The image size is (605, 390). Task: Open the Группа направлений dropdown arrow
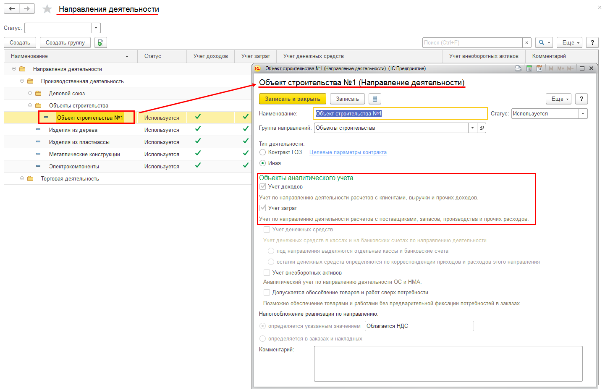(473, 128)
